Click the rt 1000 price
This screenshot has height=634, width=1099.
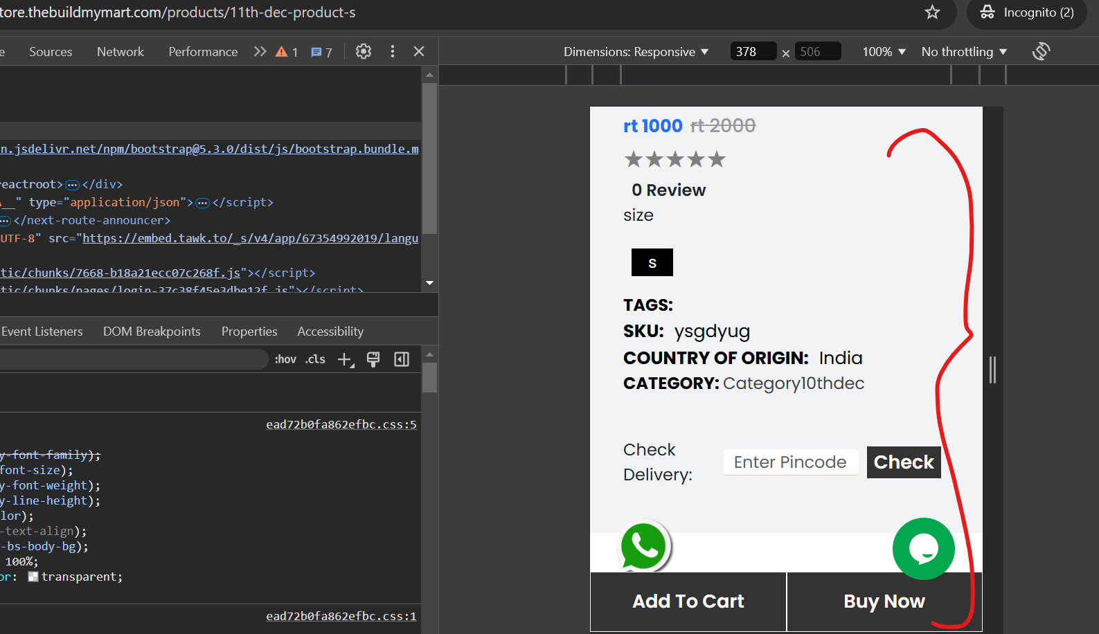(x=652, y=126)
